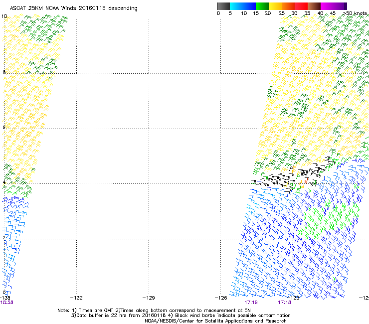
Task: Click the legend speed label '40'
Action: click(x=320, y=13)
